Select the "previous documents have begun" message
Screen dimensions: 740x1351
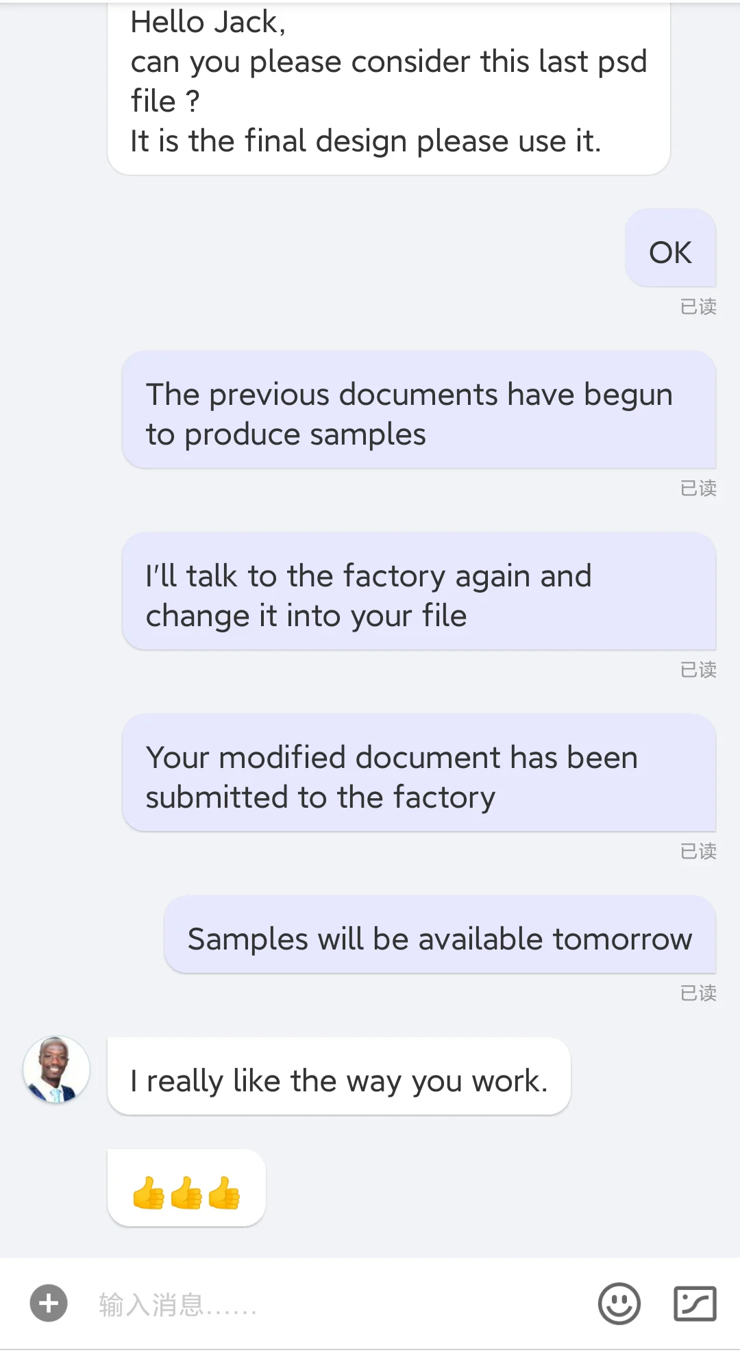click(419, 414)
